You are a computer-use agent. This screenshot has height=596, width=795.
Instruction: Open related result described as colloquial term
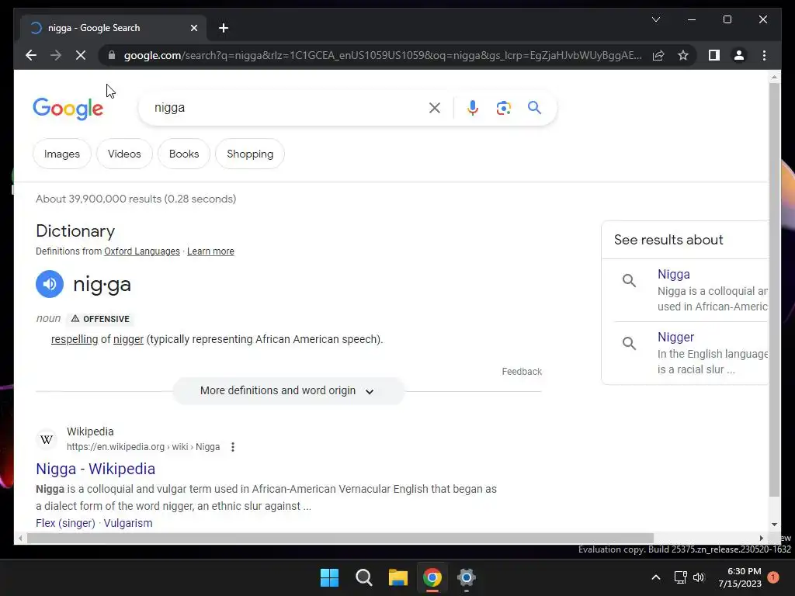(x=673, y=274)
